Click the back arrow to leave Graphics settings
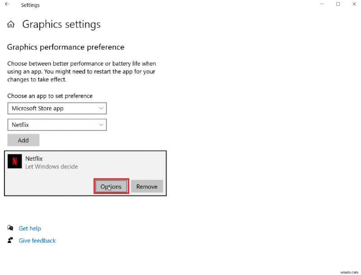Image resolution: width=361 pixels, height=275 pixels. point(6,5)
